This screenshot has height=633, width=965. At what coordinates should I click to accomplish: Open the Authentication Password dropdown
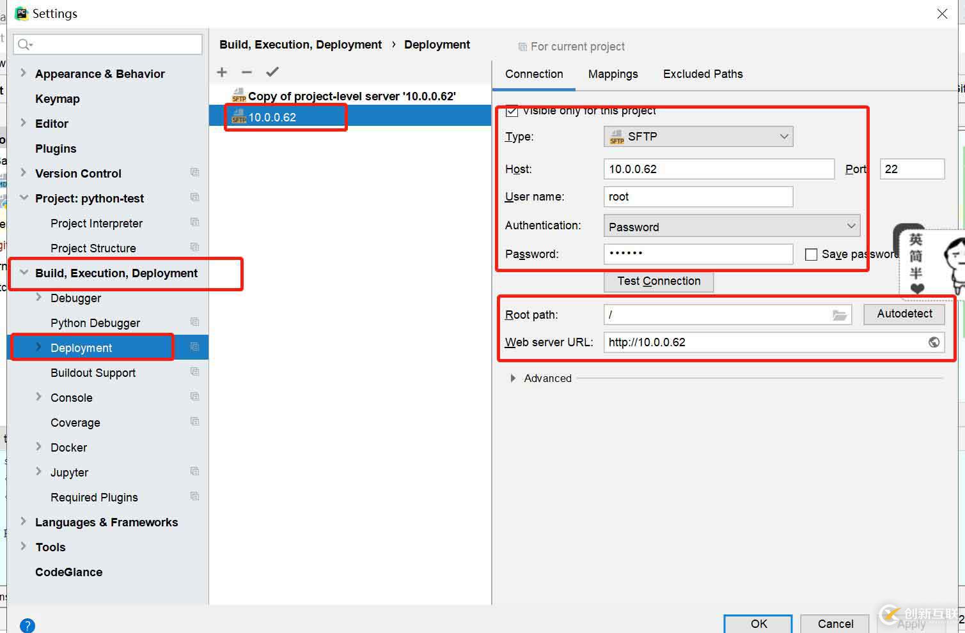[x=732, y=225]
